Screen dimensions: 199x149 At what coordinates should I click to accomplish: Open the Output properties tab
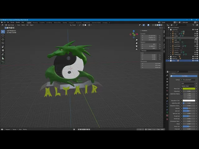tap(167, 82)
